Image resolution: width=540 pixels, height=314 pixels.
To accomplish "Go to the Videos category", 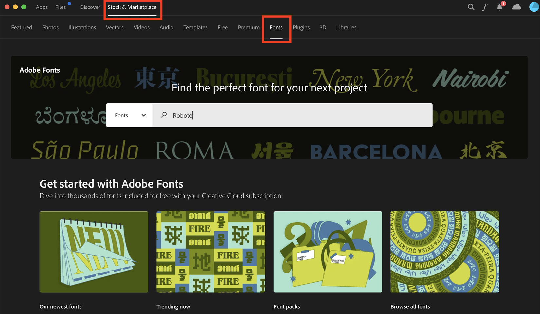I will click(141, 27).
